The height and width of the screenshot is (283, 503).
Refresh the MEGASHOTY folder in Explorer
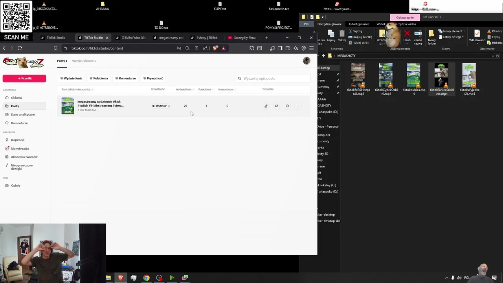[x=497, y=56]
